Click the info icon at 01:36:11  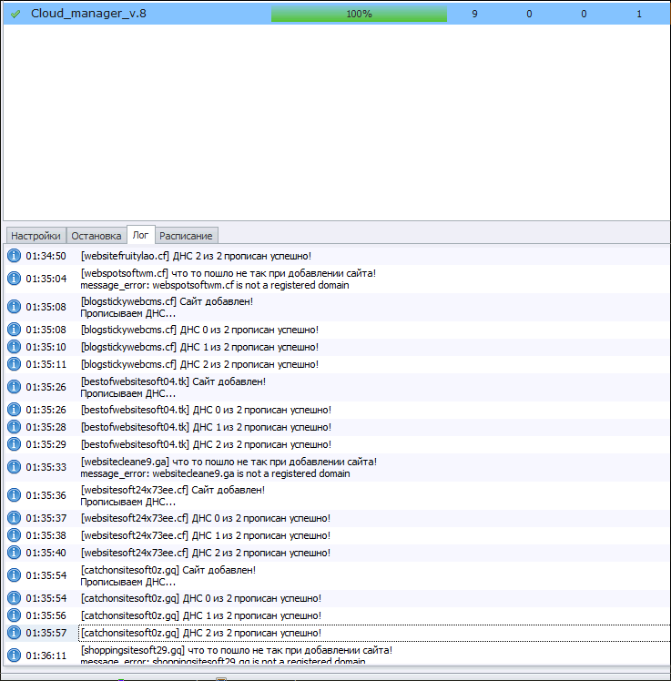[x=14, y=656]
